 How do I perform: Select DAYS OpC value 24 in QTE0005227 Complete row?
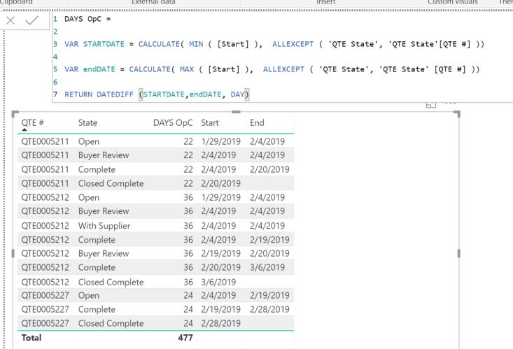[188, 309]
